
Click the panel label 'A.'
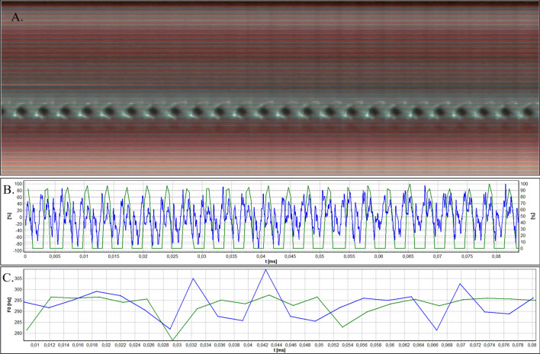[x=18, y=18]
